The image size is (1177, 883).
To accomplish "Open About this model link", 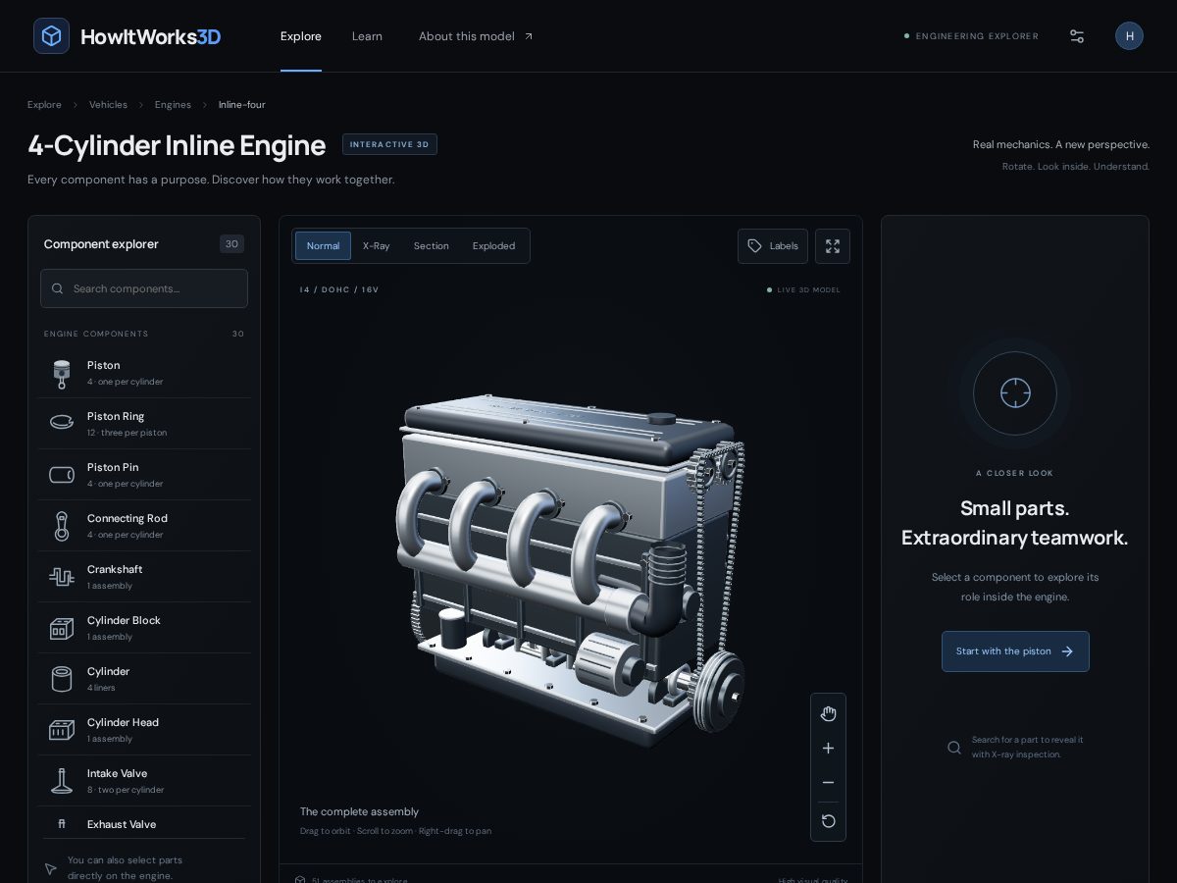I will (x=476, y=36).
